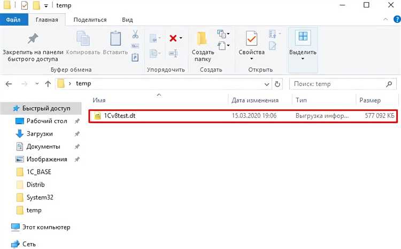Open the Файл menu tab
Screen dimensions: 401x249
pyautogui.click(x=13, y=20)
